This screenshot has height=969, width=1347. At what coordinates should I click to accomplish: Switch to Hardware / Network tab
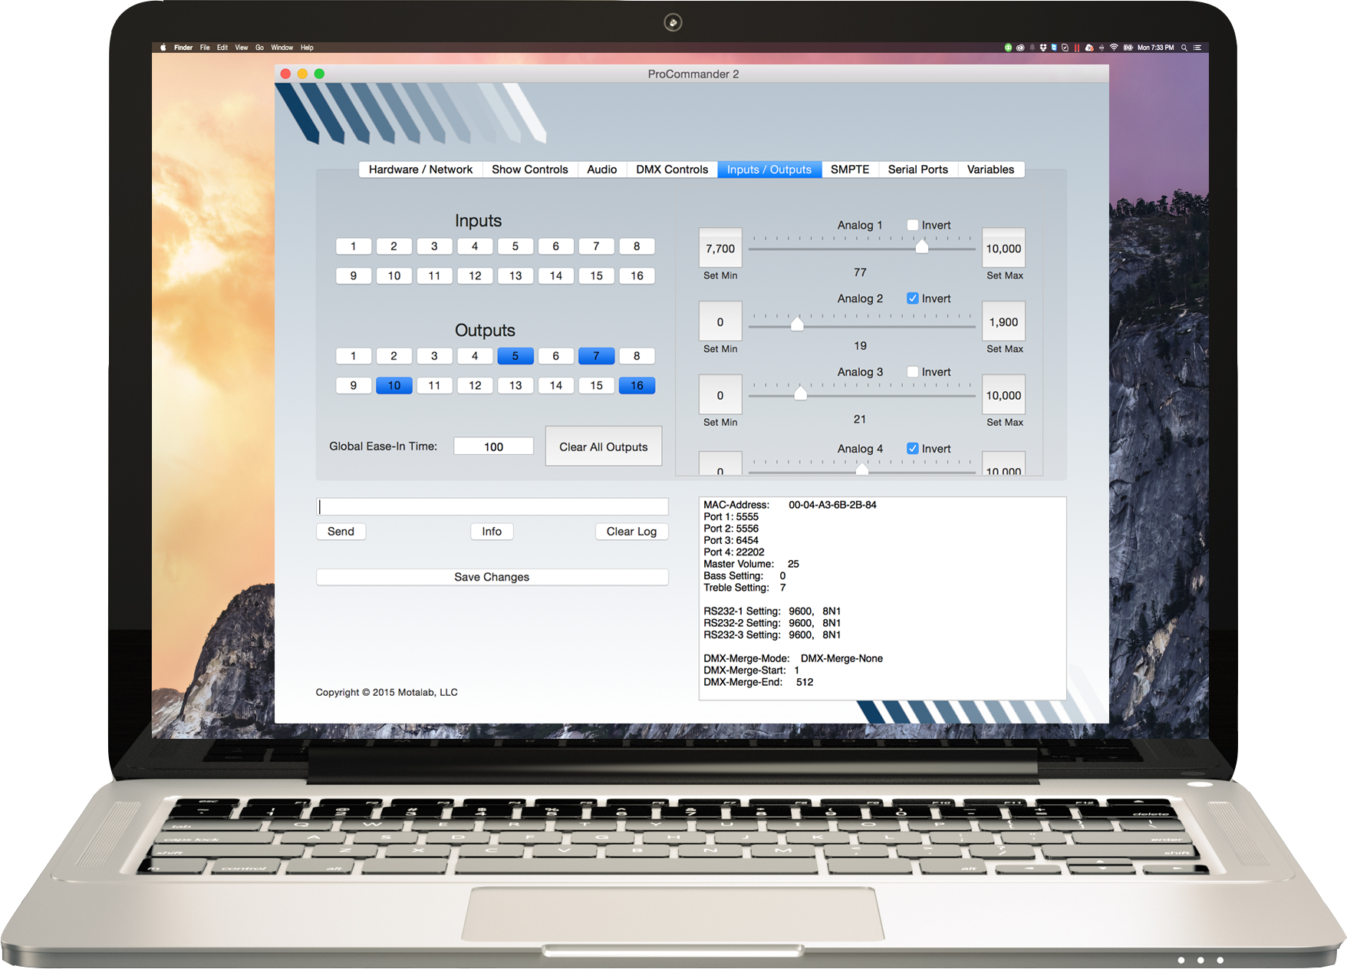(x=420, y=170)
